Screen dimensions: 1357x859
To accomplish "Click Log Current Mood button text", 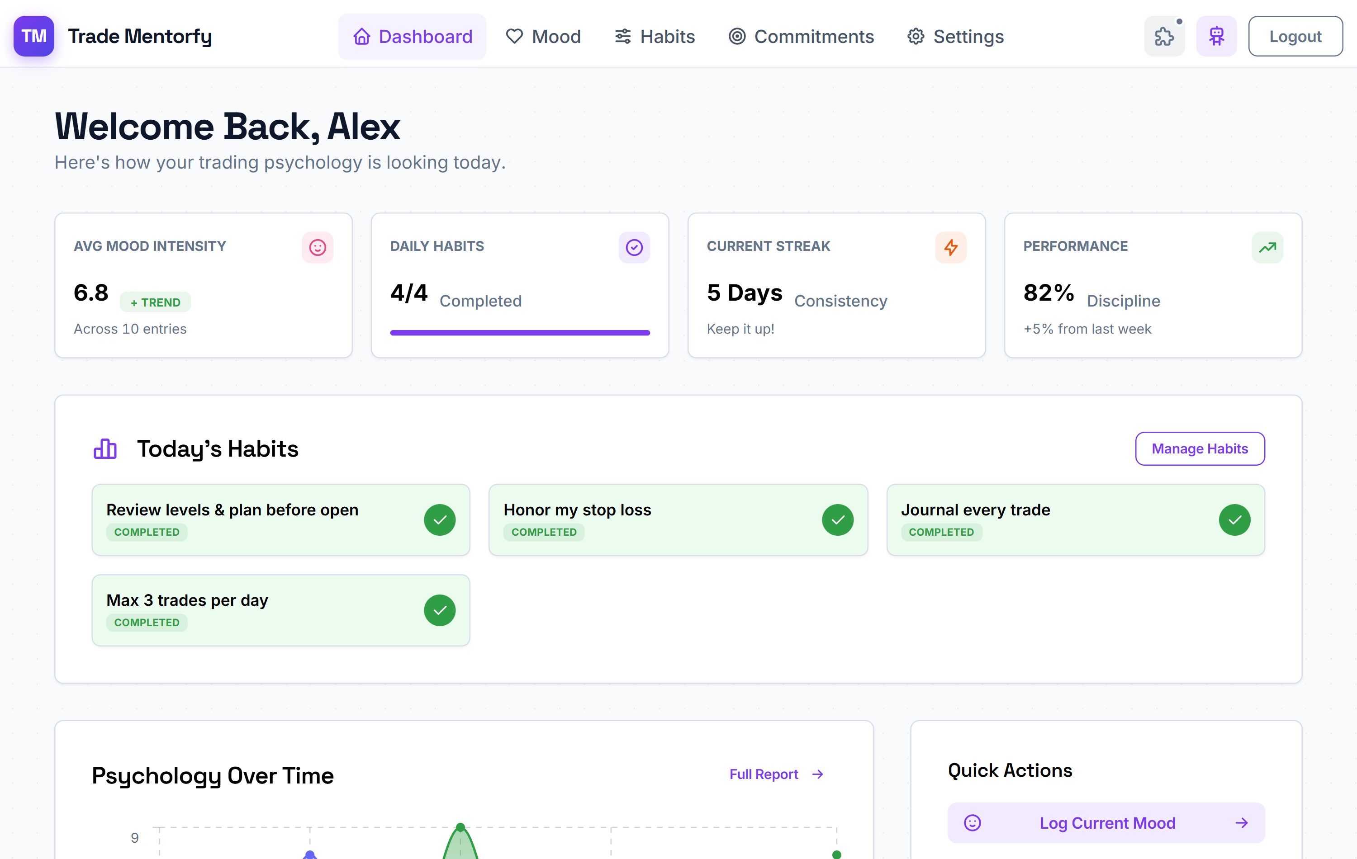I will (x=1107, y=823).
